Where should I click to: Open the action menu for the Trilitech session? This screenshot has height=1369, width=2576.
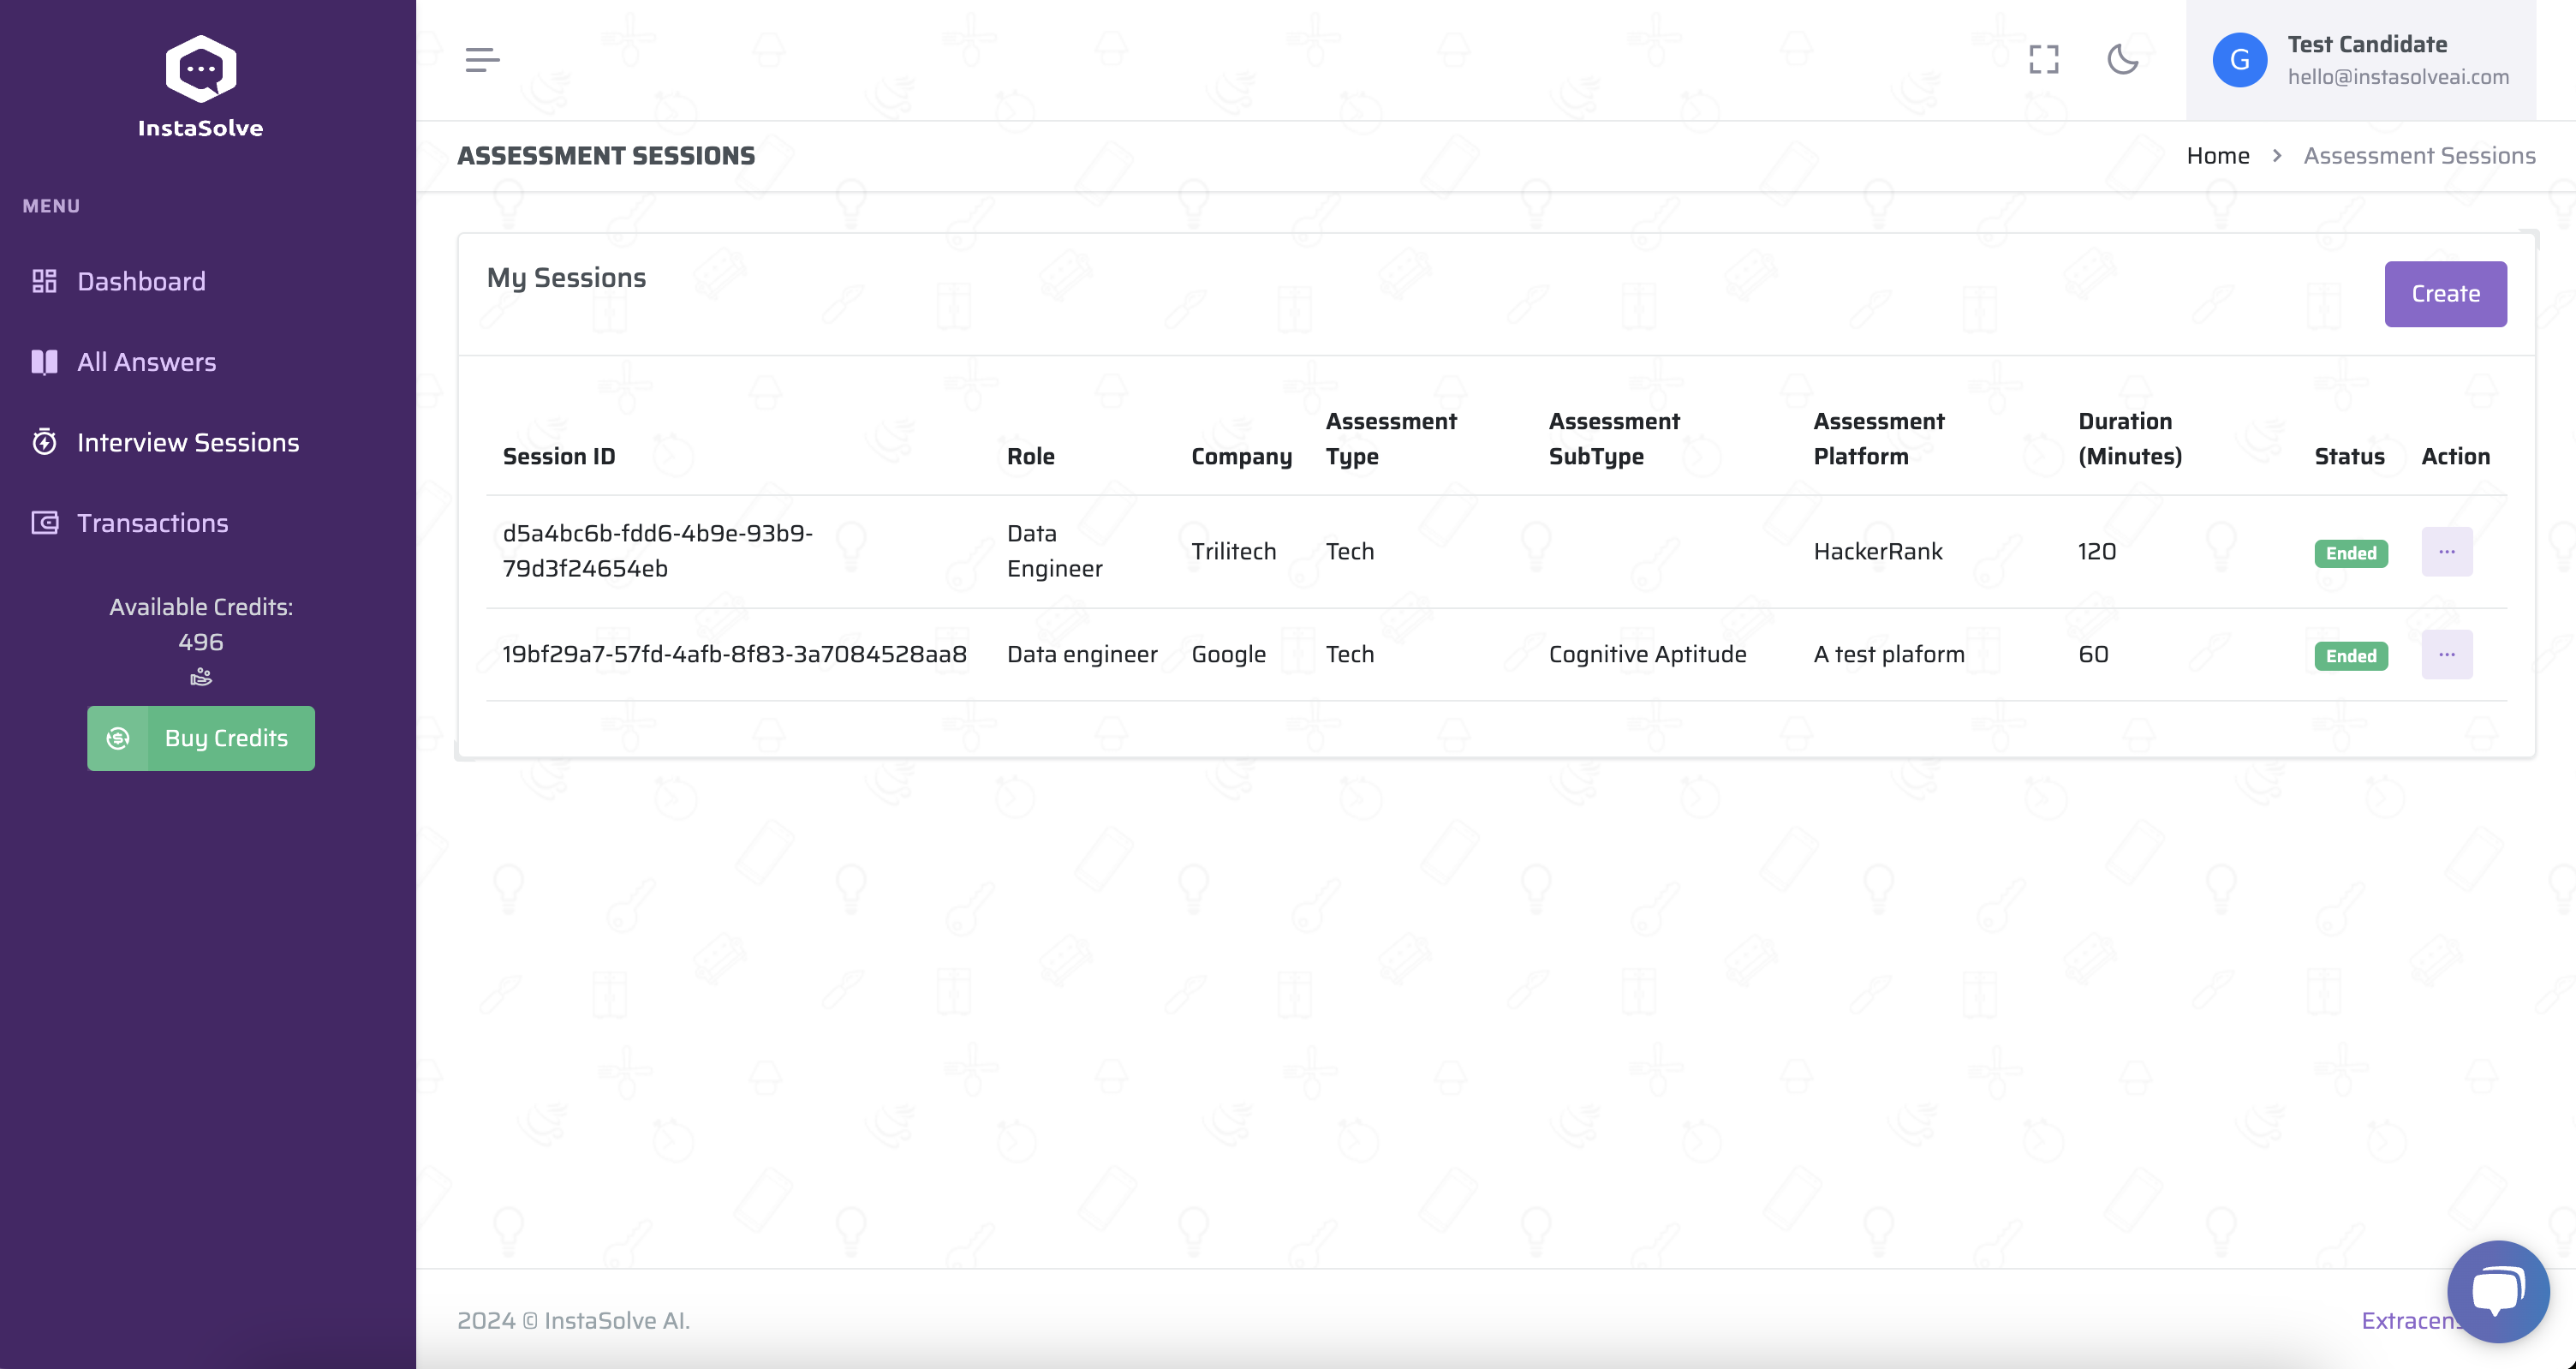(x=2446, y=553)
